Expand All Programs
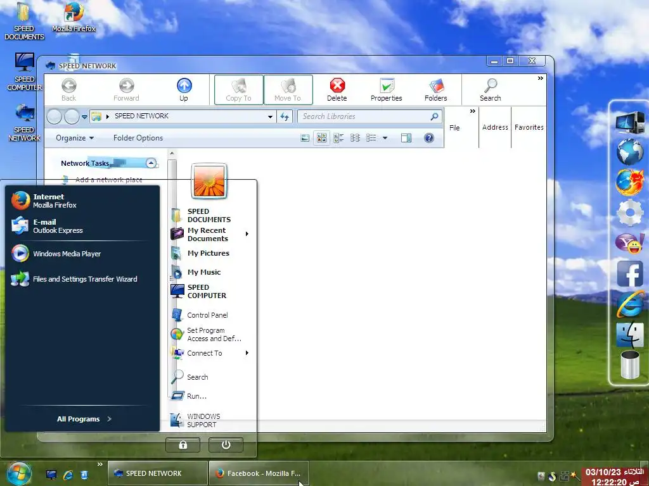The height and width of the screenshot is (486, 649). pos(84,419)
